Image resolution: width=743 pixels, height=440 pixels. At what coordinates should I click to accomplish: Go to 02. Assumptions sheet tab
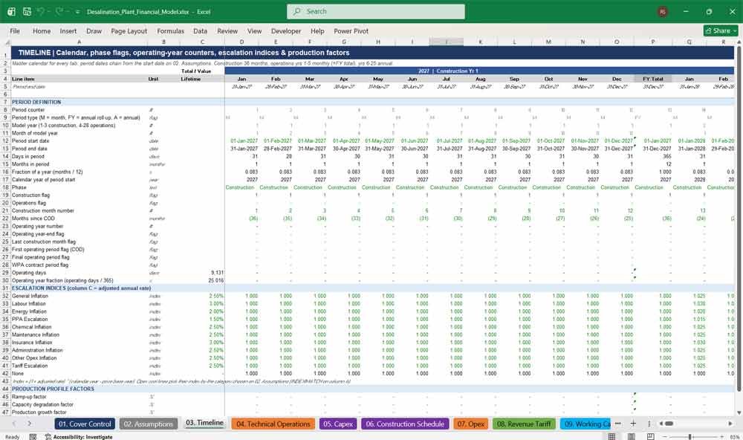click(149, 424)
